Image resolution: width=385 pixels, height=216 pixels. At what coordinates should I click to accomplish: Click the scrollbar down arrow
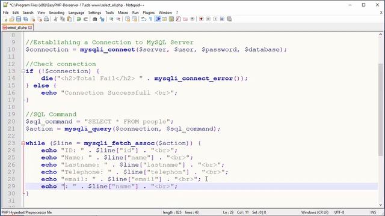(381, 205)
